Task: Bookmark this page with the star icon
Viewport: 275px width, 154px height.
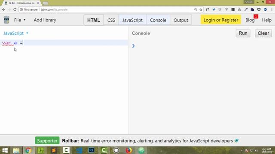Action: pyautogui.click(x=201, y=9)
